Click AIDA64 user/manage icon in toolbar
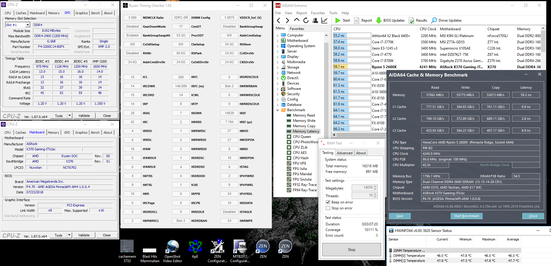The height and width of the screenshot is (266, 551). (315, 20)
